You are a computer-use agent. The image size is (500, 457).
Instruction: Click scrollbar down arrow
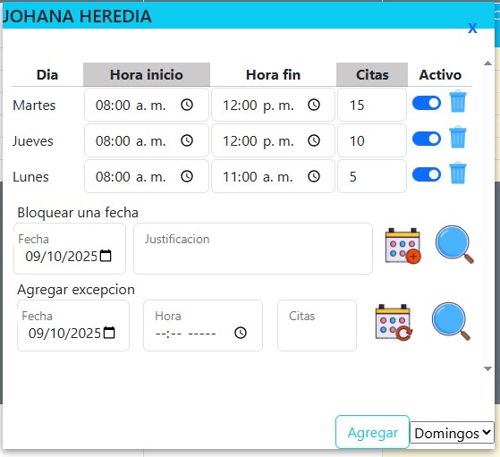click(x=487, y=368)
